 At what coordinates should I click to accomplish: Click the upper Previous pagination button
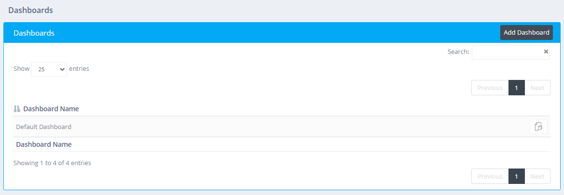coord(490,88)
